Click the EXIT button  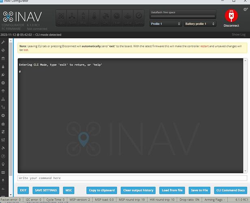(x=23, y=190)
